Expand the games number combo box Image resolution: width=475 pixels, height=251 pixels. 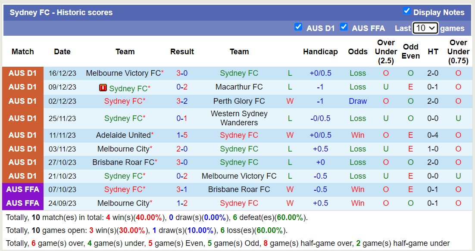(x=426, y=28)
